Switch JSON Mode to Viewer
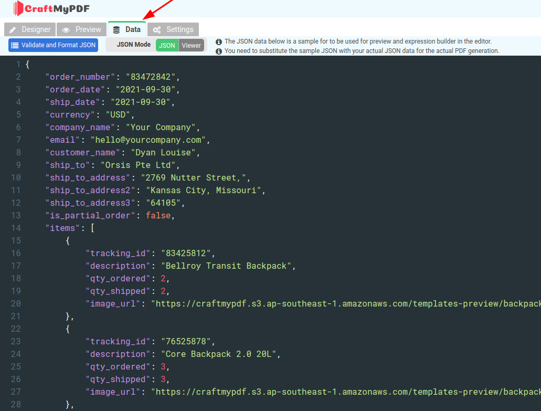Viewport: 541px width, 411px height. coord(191,45)
